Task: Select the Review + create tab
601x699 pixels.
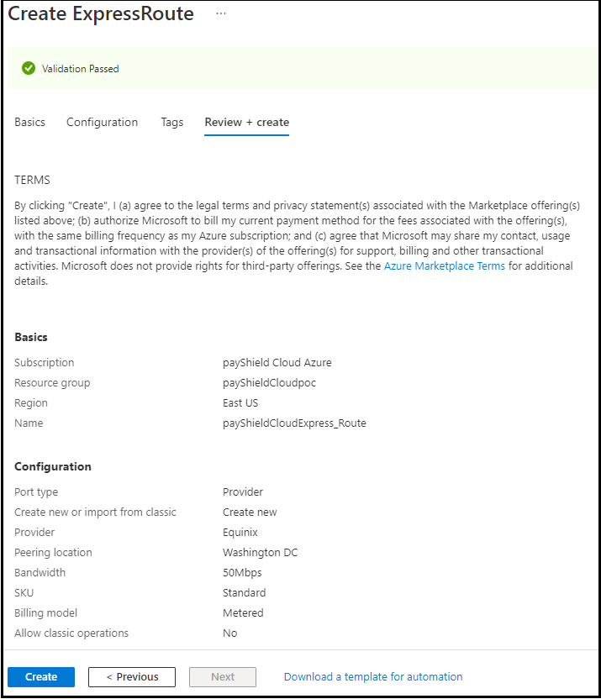Action: tap(246, 122)
